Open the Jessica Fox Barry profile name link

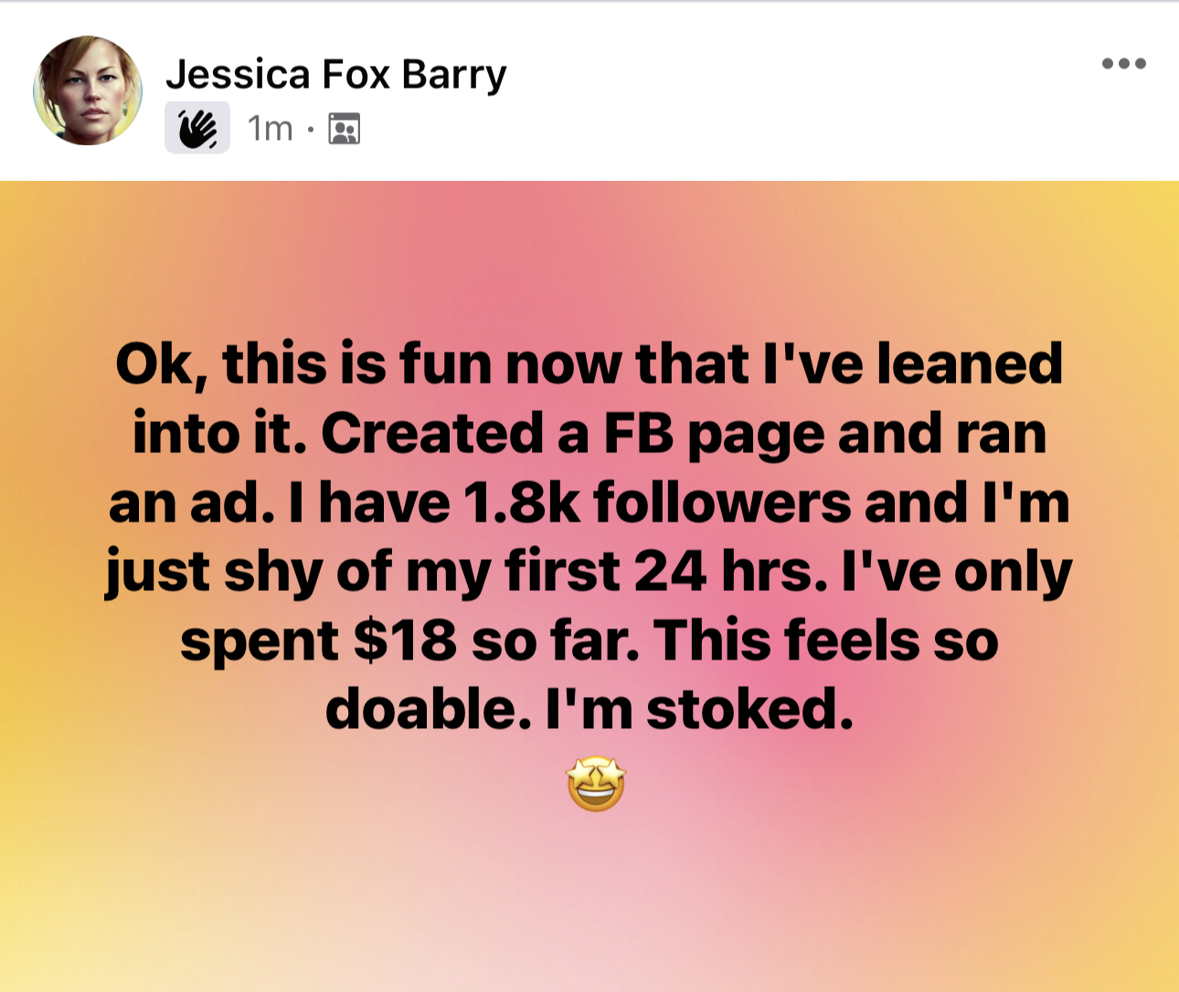pyautogui.click(x=335, y=74)
